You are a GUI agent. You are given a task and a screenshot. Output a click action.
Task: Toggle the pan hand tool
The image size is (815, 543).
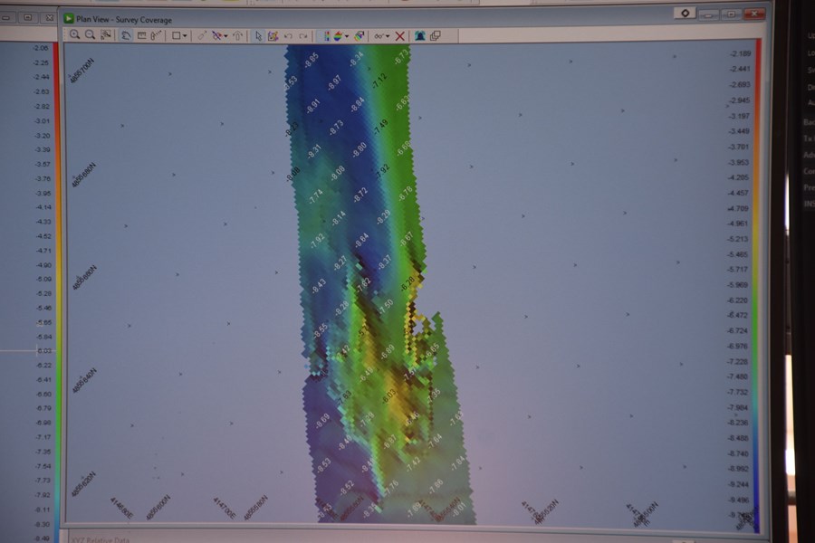coord(126,35)
